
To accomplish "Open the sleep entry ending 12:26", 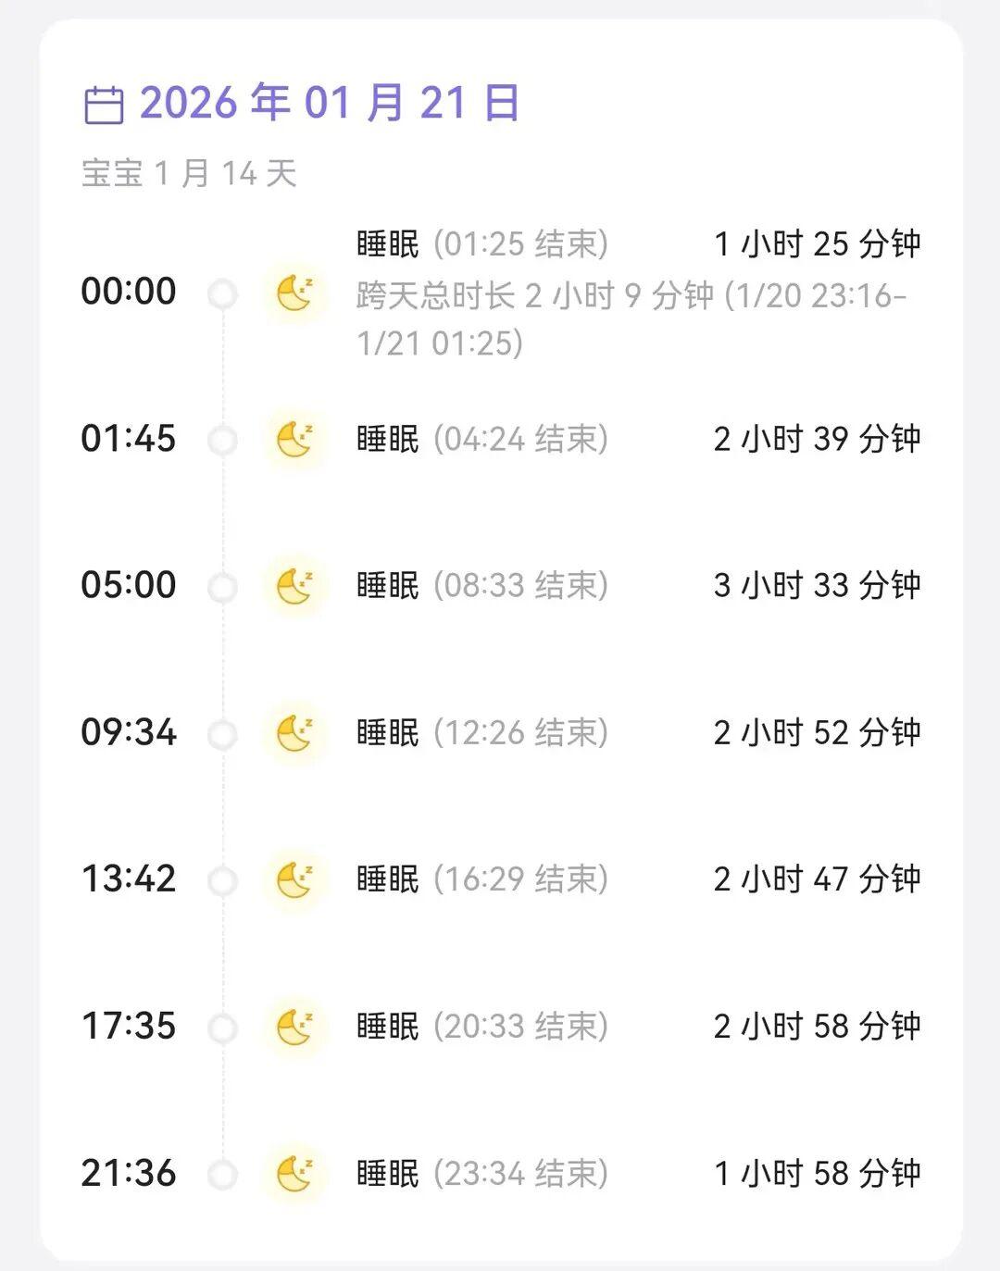I will 482,733.
